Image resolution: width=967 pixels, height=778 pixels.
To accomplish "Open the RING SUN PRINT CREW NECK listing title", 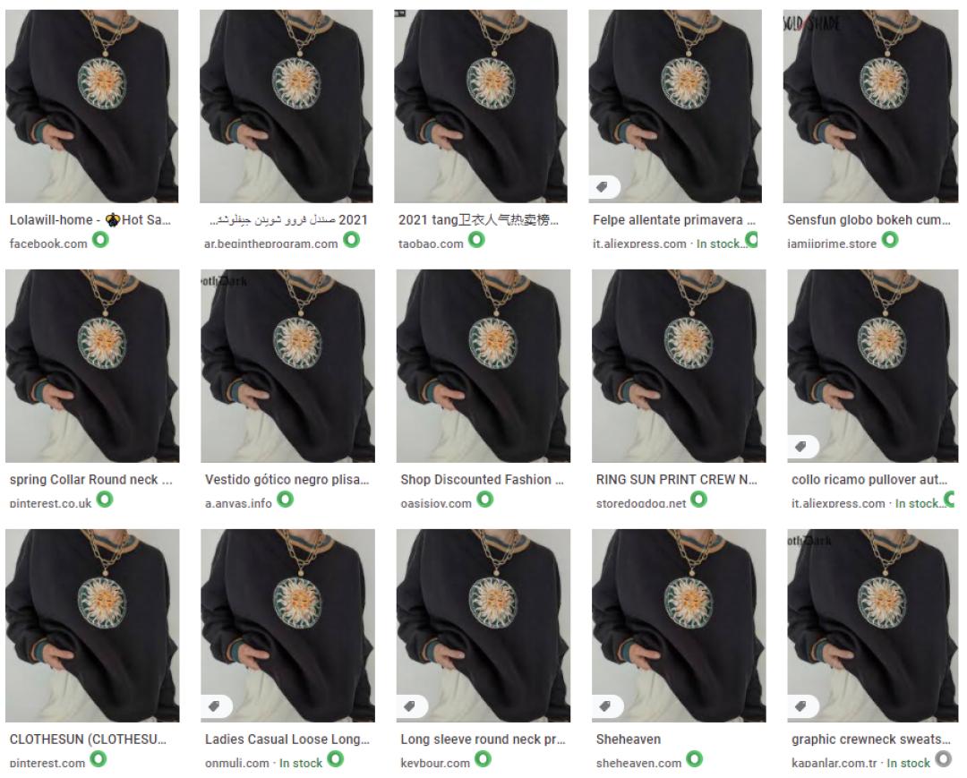I will [677, 480].
